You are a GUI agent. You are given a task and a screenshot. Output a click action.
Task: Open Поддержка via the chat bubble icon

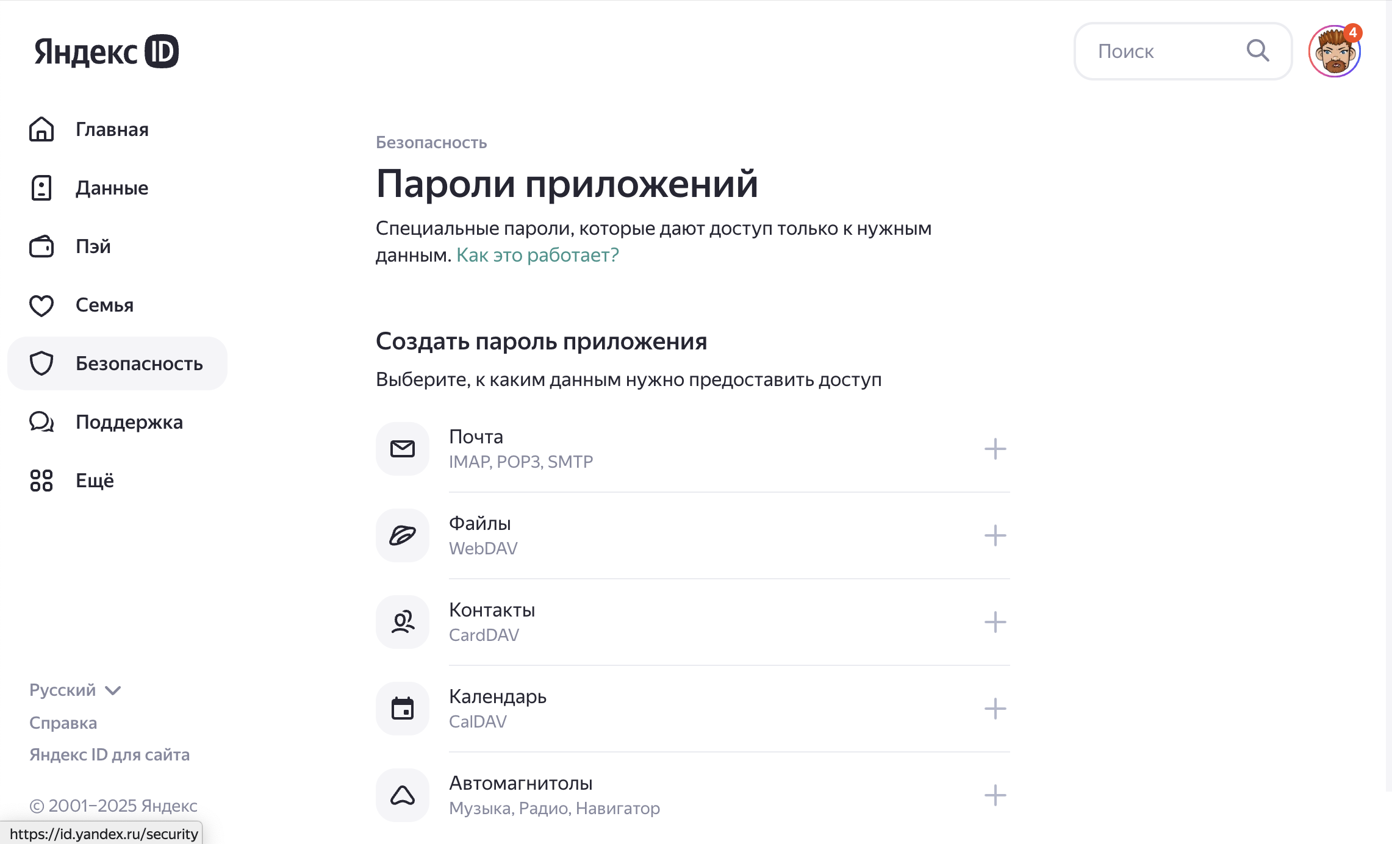[x=41, y=421]
